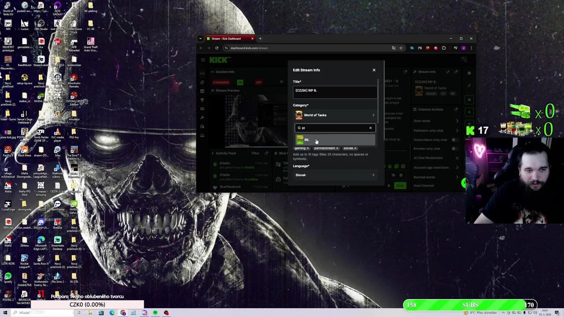Click the CZK0 (0.00%) donation progress bar
This screenshot has height=317, width=564.
tap(87, 305)
